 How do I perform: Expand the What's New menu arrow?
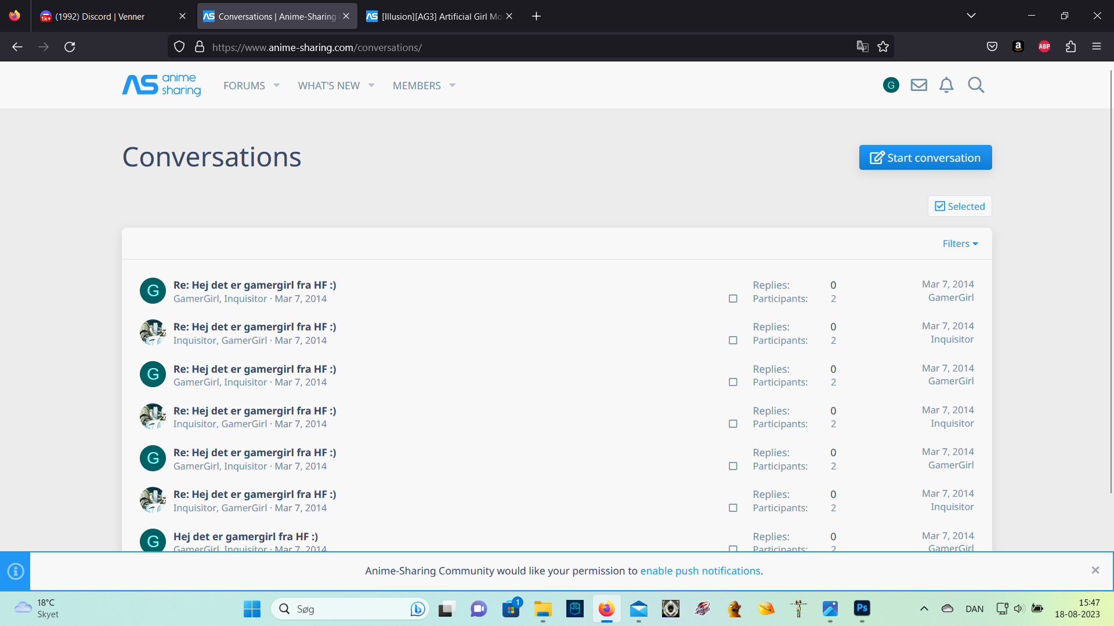371,85
